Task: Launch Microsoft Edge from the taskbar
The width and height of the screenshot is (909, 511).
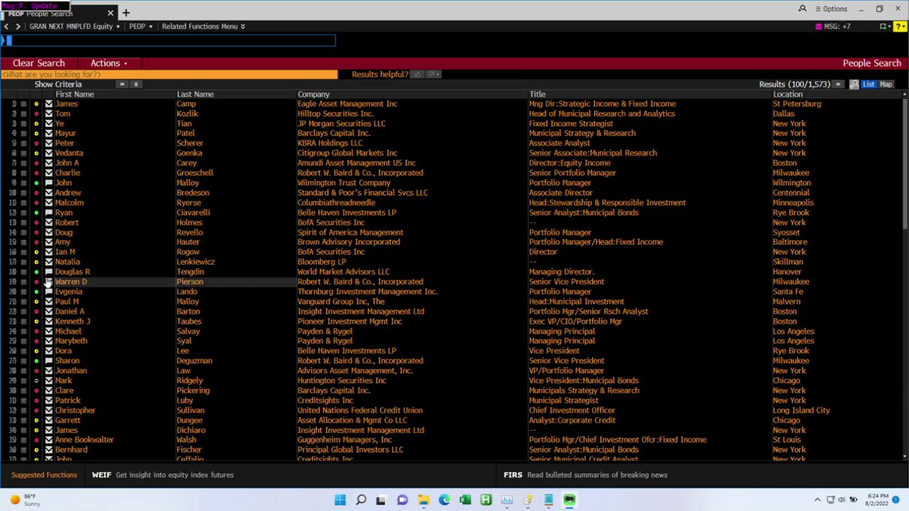Action: (444, 500)
